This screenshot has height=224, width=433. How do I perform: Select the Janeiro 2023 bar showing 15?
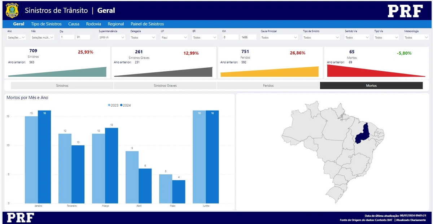coord(31,160)
